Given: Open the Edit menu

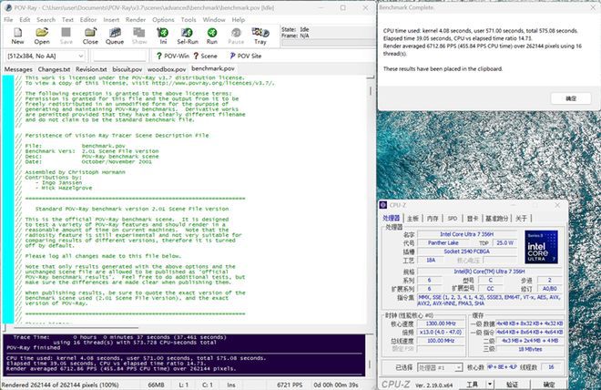Looking at the screenshot, I should tap(25, 19).
